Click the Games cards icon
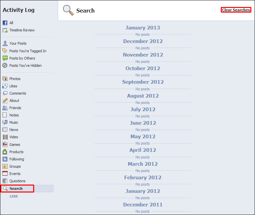The width and height of the screenshot is (255, 215). tap(5, 145)
